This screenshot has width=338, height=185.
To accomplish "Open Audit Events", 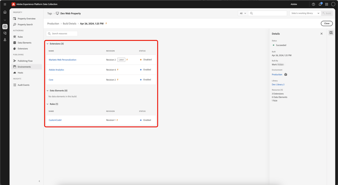I will [23, 85].
